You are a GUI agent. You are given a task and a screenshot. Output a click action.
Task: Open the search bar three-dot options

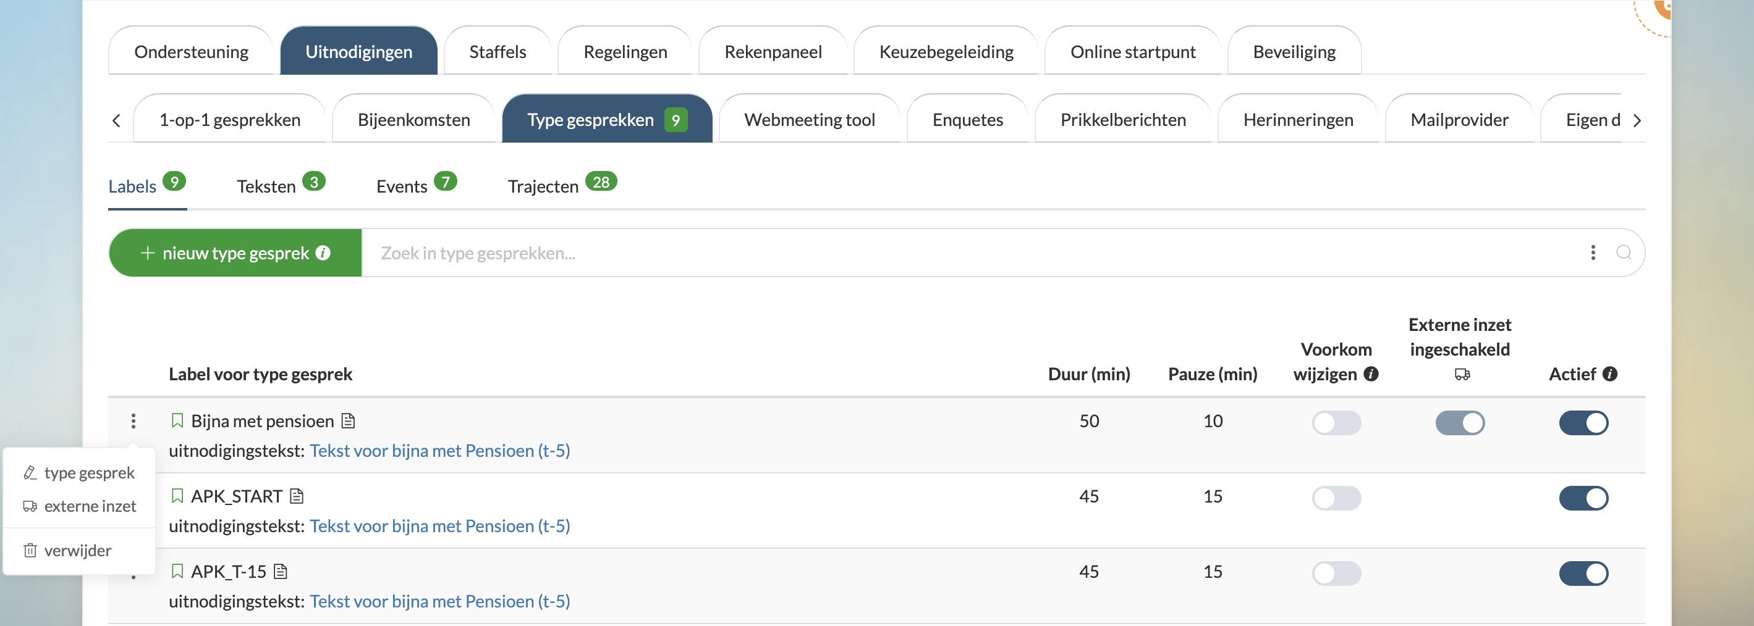click(1593, 252)
